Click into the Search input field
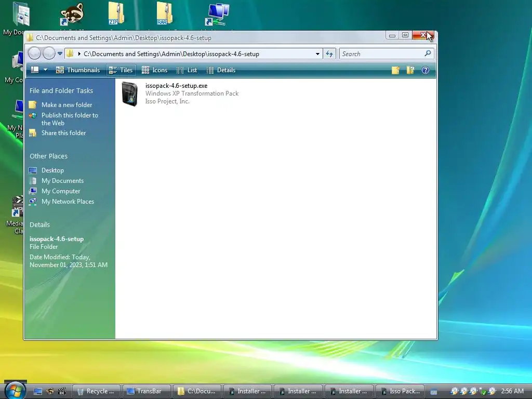The height and width of the screenshot is (399, 532). pyautogui.click(x=381, y=54)
